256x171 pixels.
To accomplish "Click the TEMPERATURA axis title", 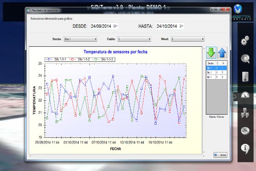I will click(x=34, y=100).
